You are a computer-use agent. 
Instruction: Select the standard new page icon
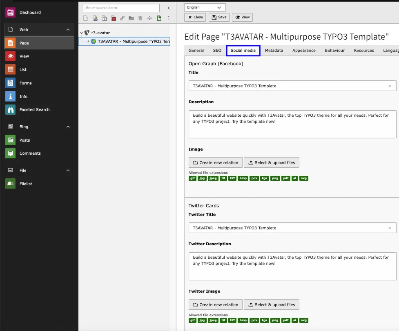click(85, 18)
